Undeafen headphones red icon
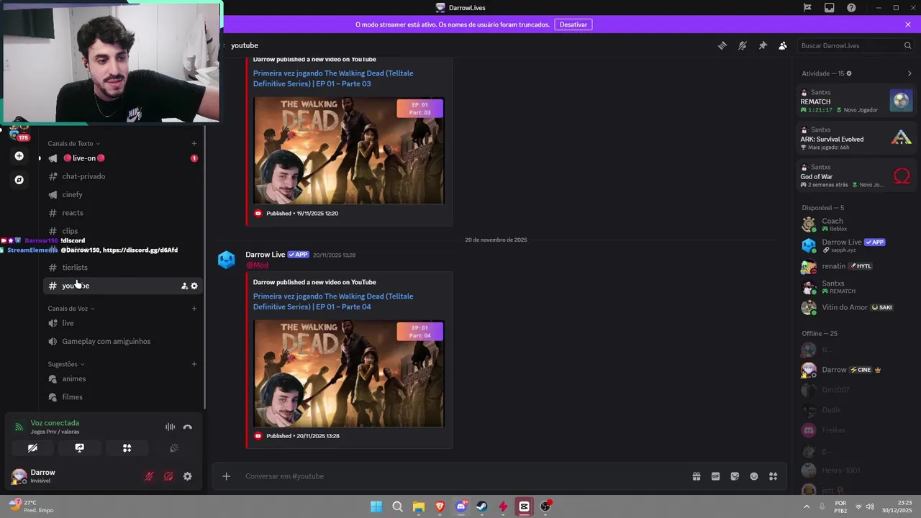This screenshot has height=518, width=921. tap(168, 476)
